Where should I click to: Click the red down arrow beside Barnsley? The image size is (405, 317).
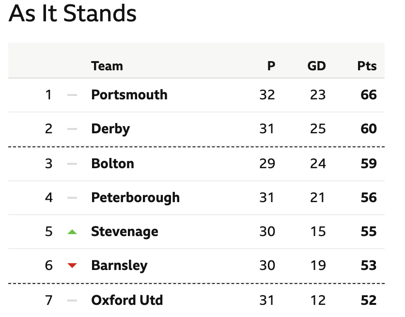click(72, 265)
